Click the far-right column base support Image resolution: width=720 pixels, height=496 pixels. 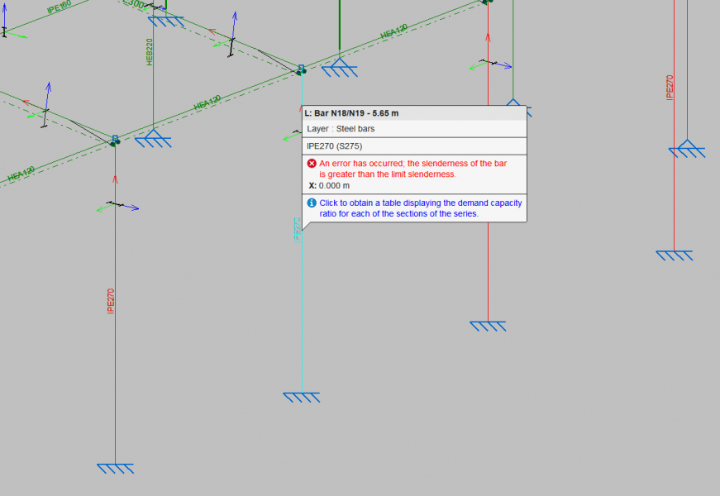coord(674,255)
